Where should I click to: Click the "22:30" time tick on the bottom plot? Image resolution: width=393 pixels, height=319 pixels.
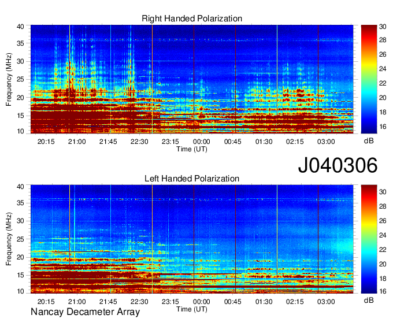coord(139,302)
